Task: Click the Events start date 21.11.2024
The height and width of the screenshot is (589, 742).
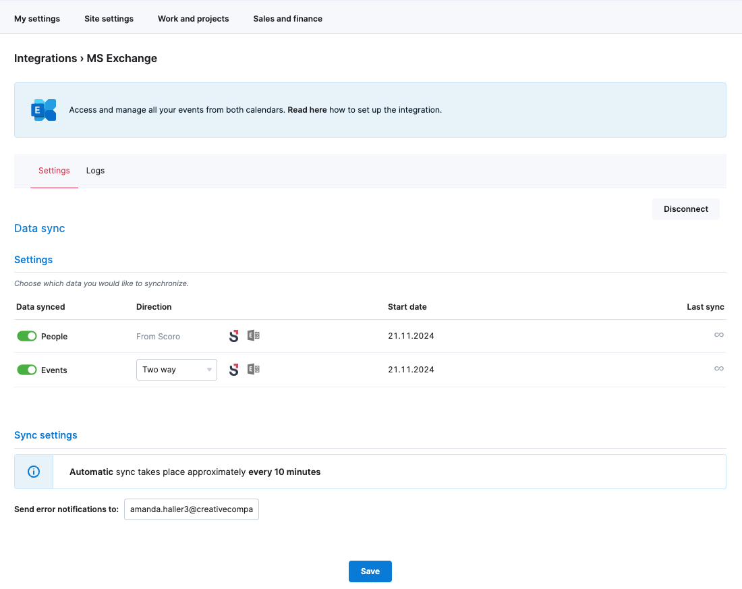Action: click(x=411, y=369)
